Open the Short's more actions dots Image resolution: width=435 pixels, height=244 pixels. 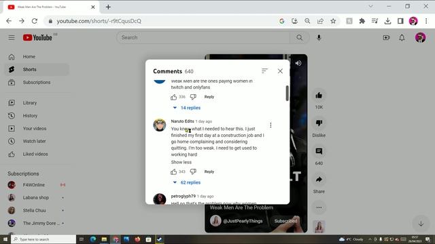319,207
